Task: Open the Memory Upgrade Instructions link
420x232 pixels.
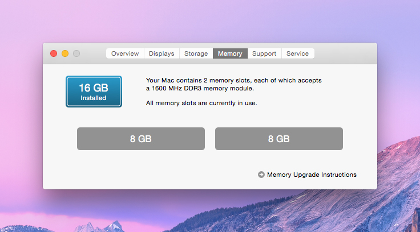Action: [312, 175]
